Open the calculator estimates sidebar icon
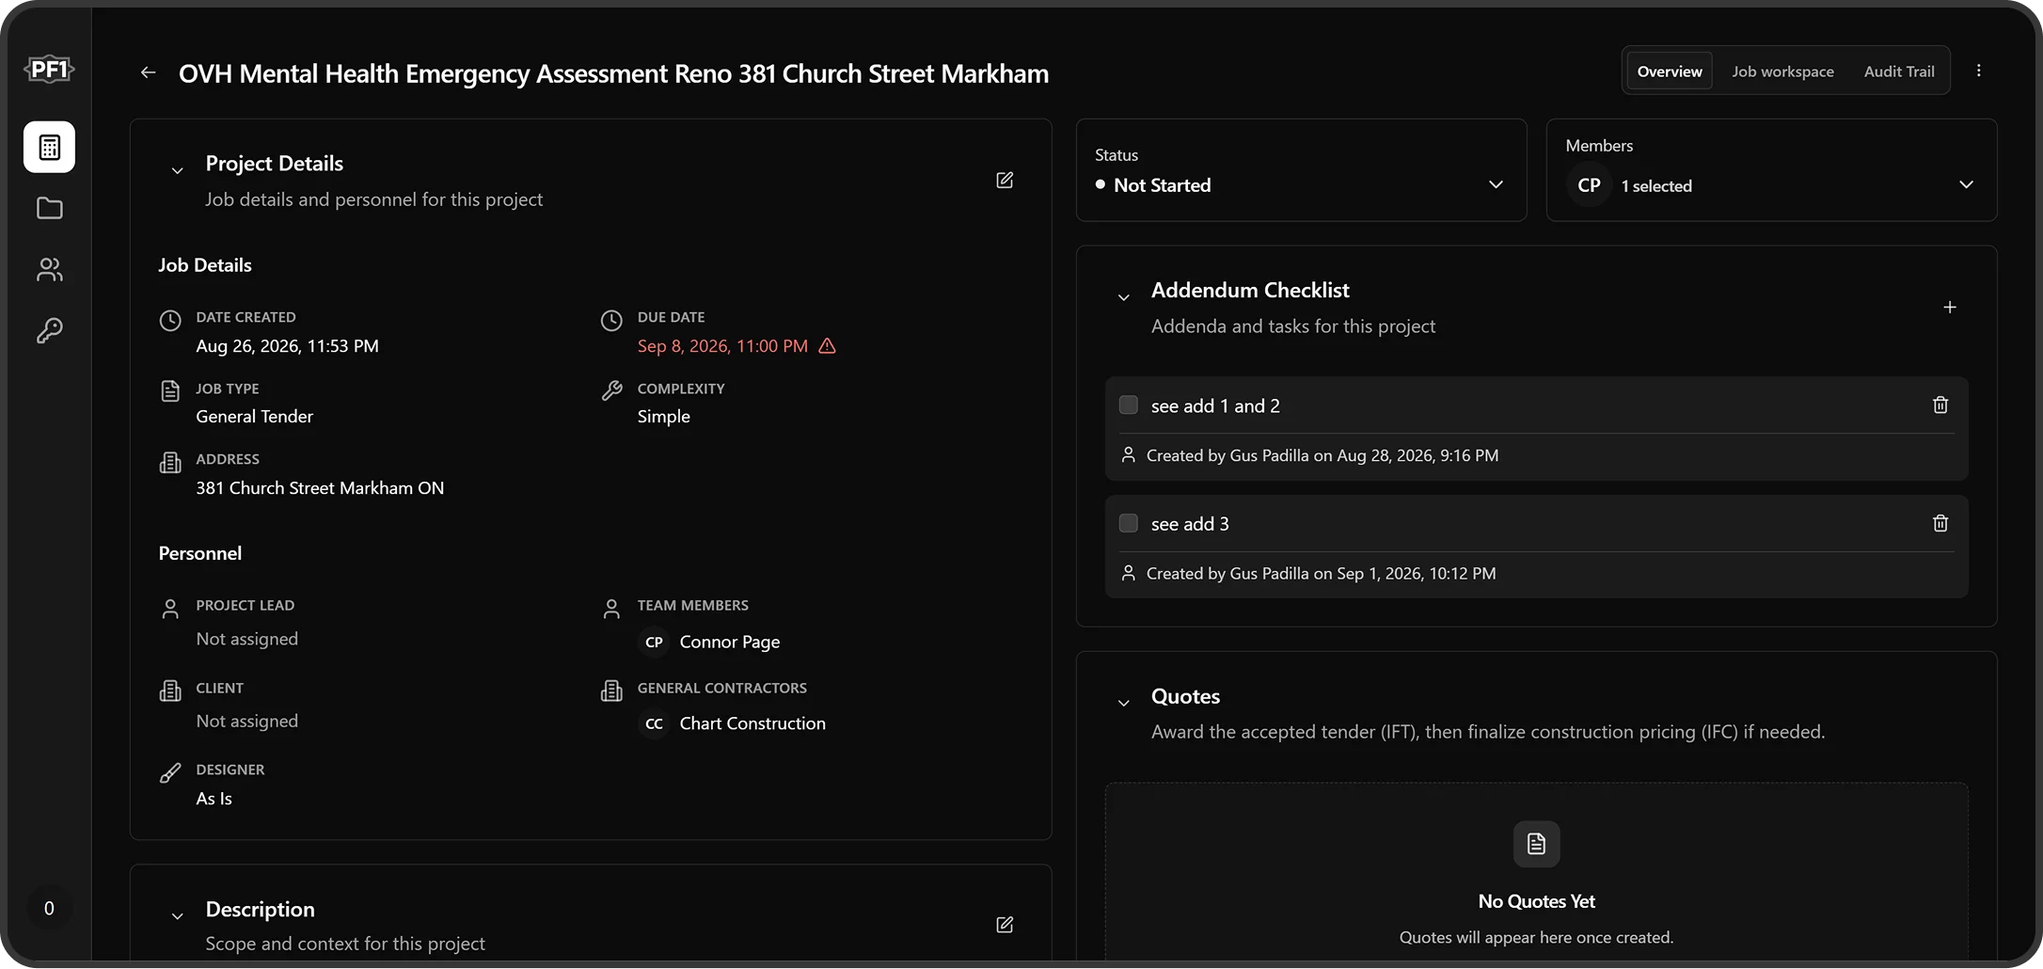Viewport: 2043px width, 969px height. coord(49,147)
